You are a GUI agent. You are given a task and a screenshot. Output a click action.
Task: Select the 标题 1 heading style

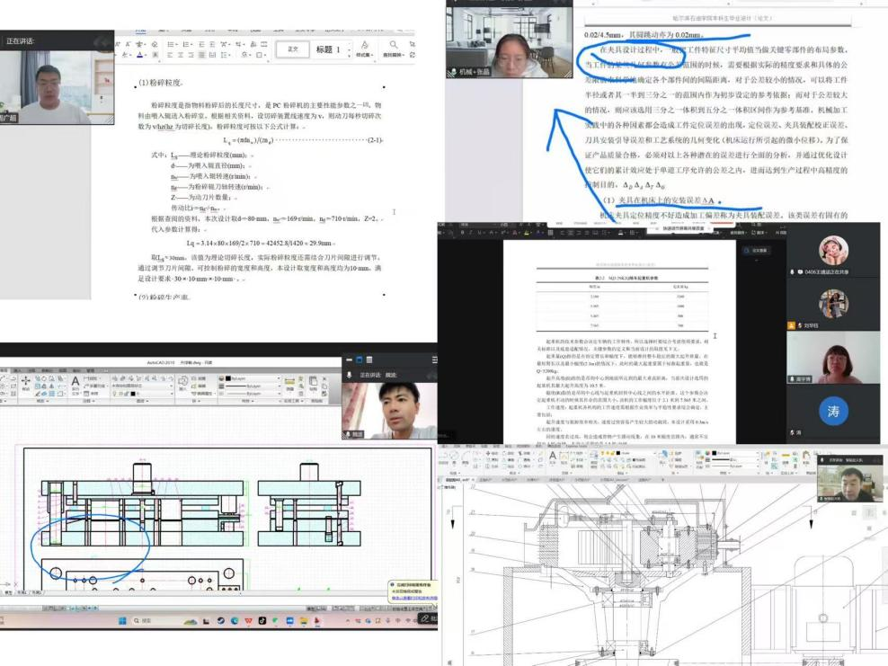tap(326, 49)
